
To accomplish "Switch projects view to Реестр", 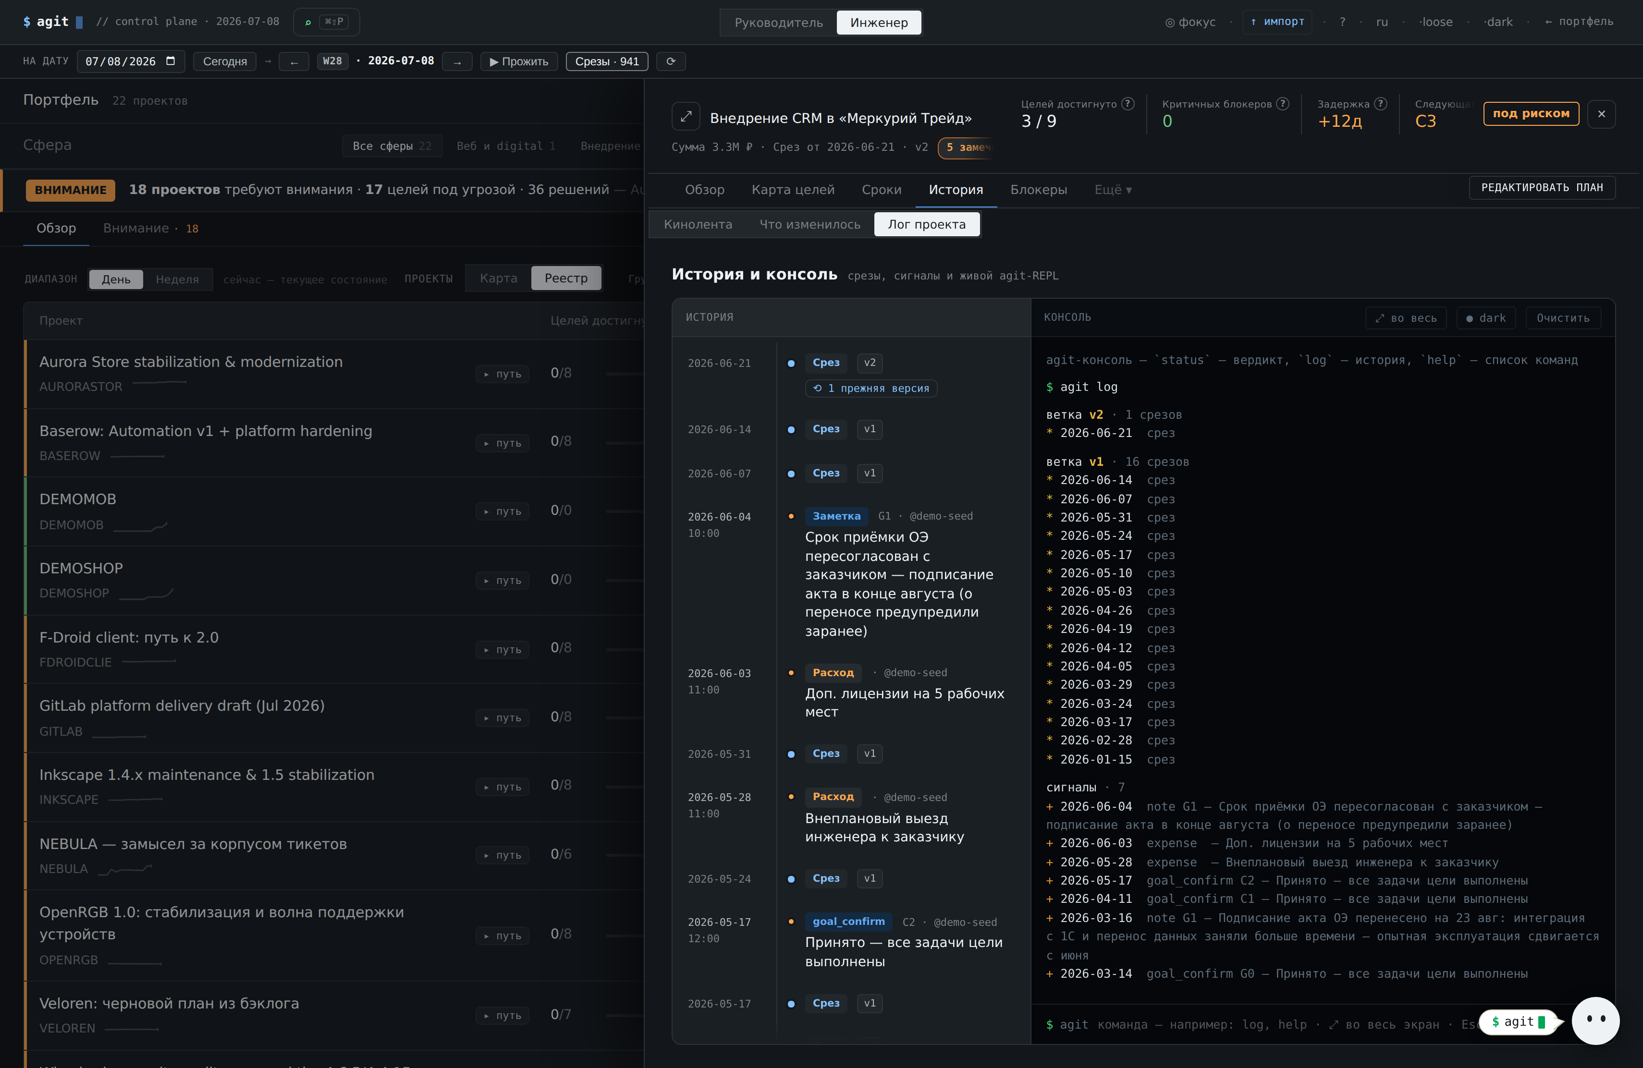I will tap(566, 278).
